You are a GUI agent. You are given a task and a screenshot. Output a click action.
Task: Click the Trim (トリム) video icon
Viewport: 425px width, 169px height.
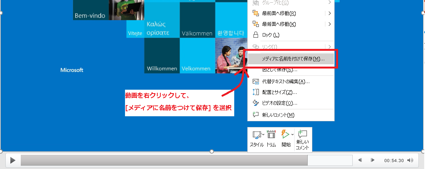(x=272, y=135)
